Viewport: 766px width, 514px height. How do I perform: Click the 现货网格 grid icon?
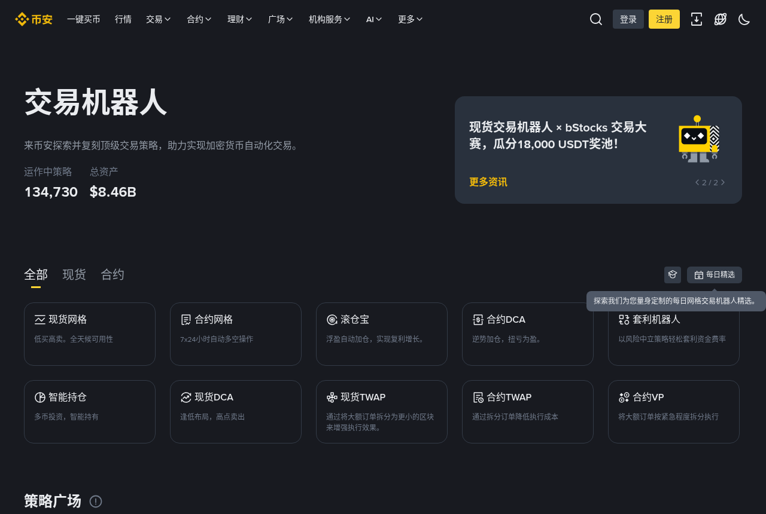(x=40, y=320)
